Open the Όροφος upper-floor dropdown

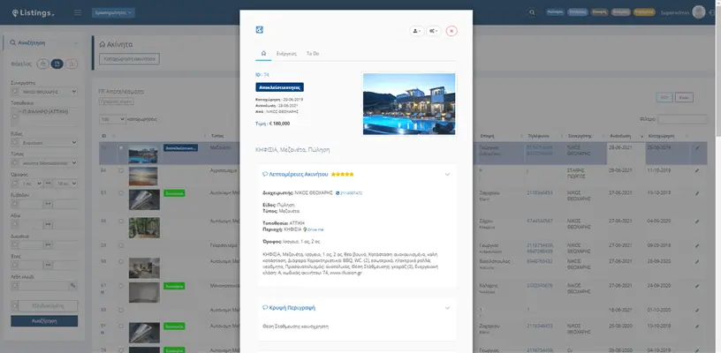point(65,184)
